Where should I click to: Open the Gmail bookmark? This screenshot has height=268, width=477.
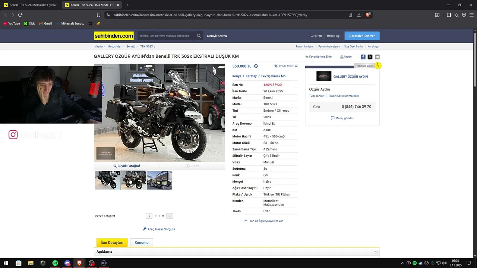pos(45,23)
